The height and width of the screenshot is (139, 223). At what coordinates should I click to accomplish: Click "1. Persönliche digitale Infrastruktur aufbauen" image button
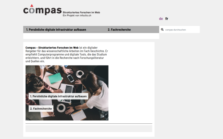point(58,96)
